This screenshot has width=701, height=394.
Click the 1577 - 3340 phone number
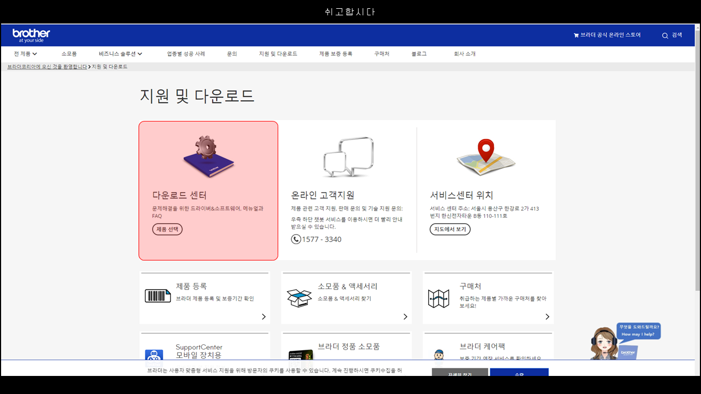321,240
